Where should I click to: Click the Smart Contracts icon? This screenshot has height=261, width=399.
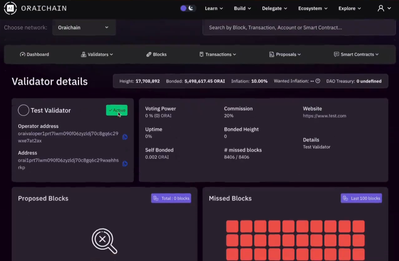(x=336, y=54)
